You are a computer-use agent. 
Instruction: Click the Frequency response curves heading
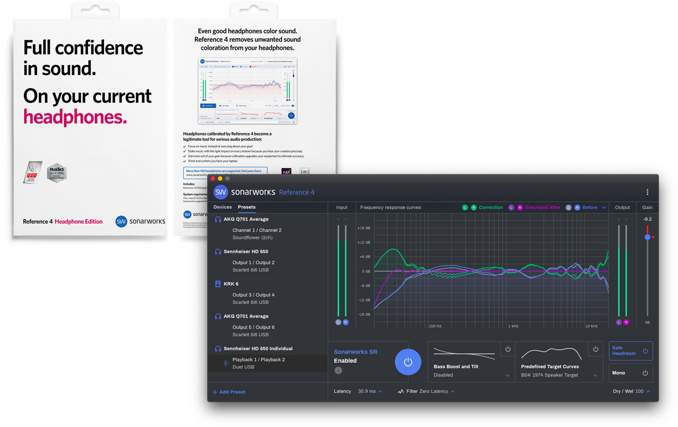(x=391, y=207)
